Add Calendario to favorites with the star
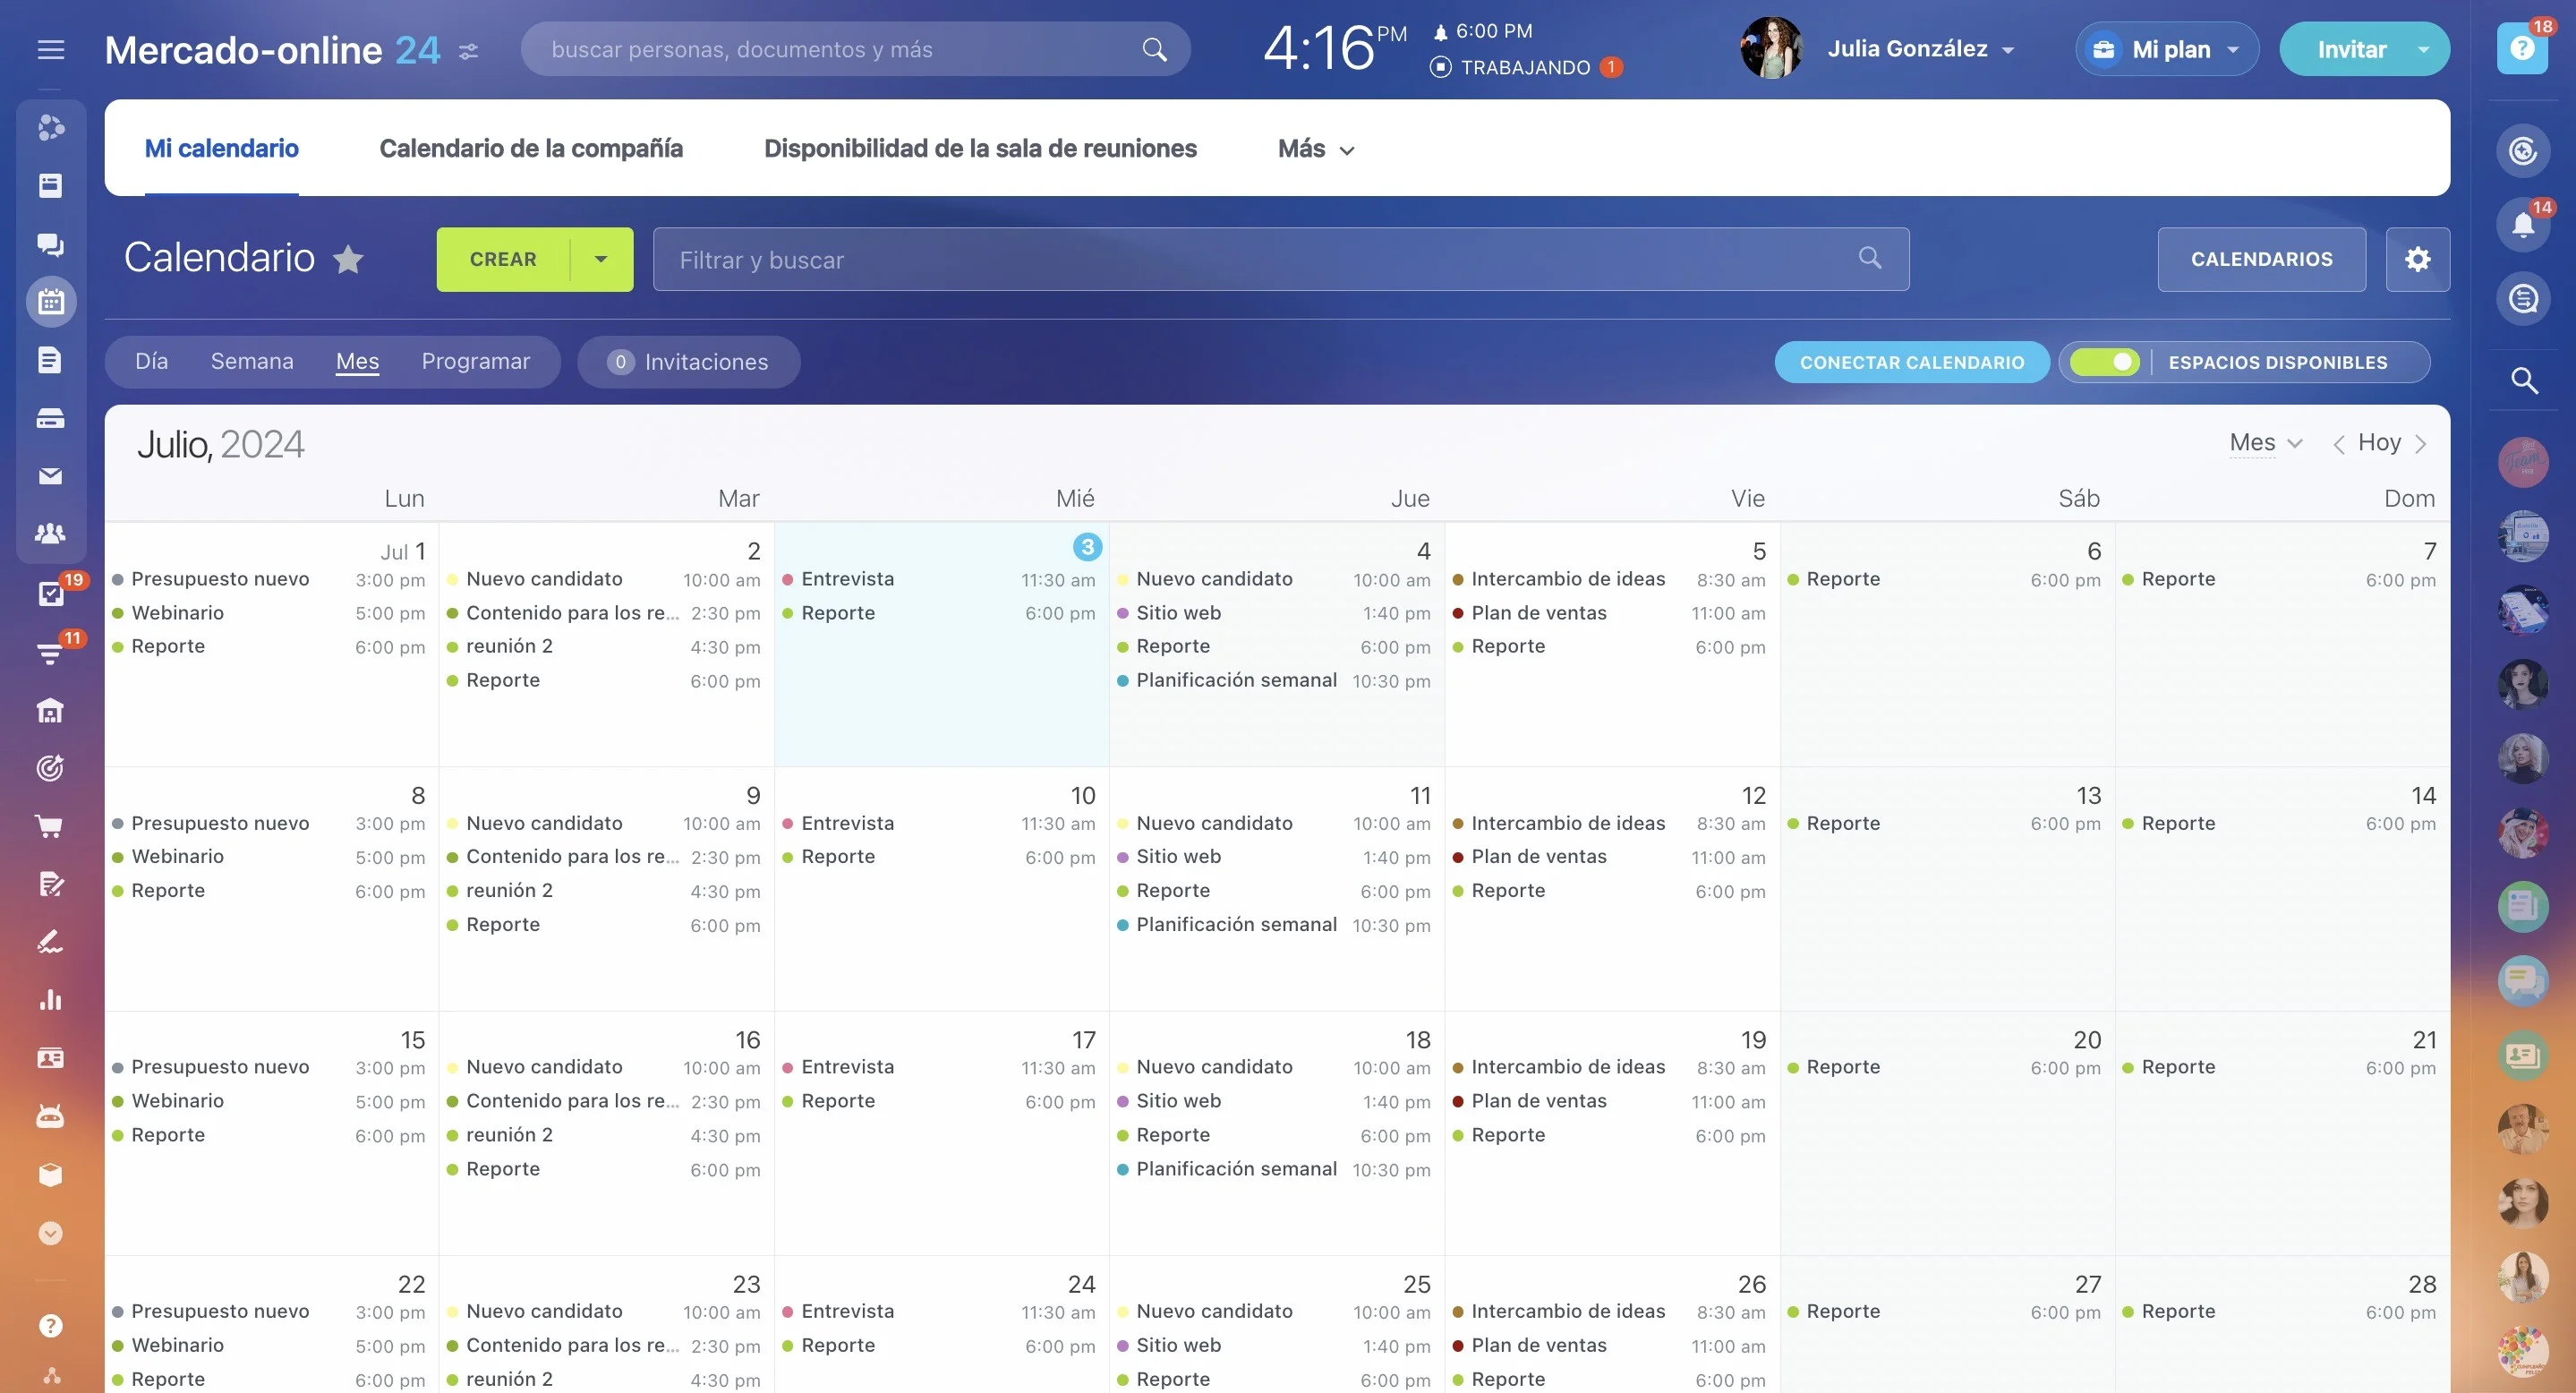This screenshot has width=2576, height=1393. pyautogui.click(x=348, y=260)
